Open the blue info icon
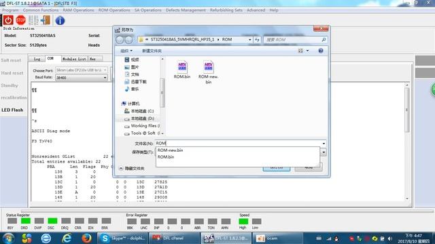The width and height of the screenshot is (435, 244). (60, 20)
